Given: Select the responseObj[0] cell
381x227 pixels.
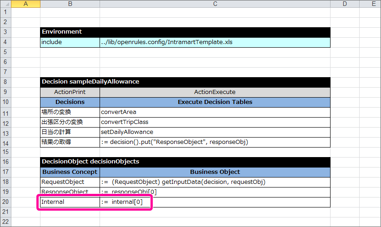Looking at the screenshot, I should click(215, 192).
